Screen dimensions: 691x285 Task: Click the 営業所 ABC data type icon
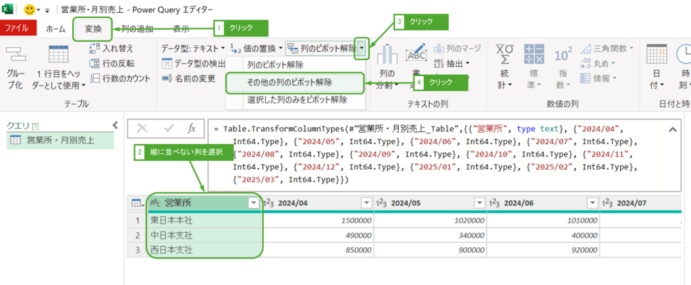pos(156,203)
